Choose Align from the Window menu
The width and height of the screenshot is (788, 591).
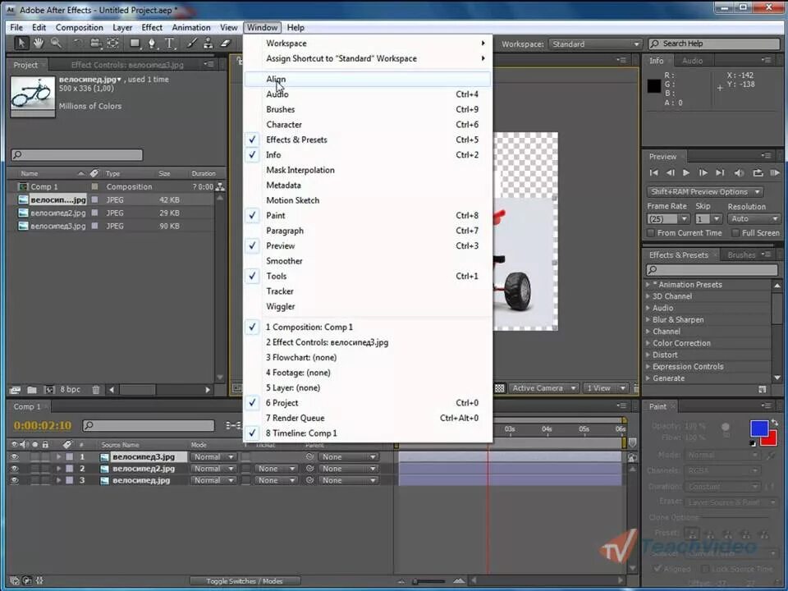[x=367, y=79]
